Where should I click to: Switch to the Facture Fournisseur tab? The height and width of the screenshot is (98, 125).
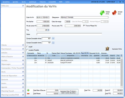pos(66,53)
